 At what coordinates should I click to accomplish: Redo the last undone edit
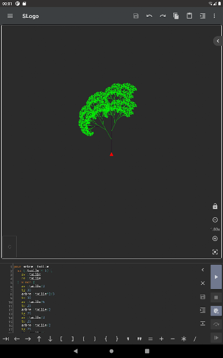163,16
